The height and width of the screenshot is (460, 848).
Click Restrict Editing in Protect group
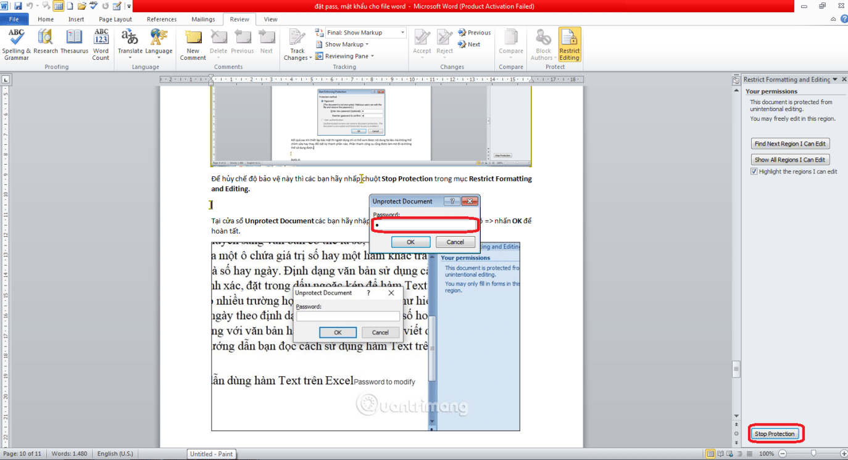(x=569, y=45)
